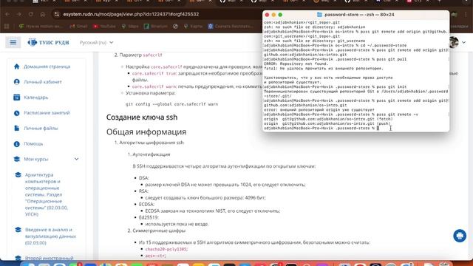
Task: Open the apps grid in bookmarks bar
Action: coord(7,27)
